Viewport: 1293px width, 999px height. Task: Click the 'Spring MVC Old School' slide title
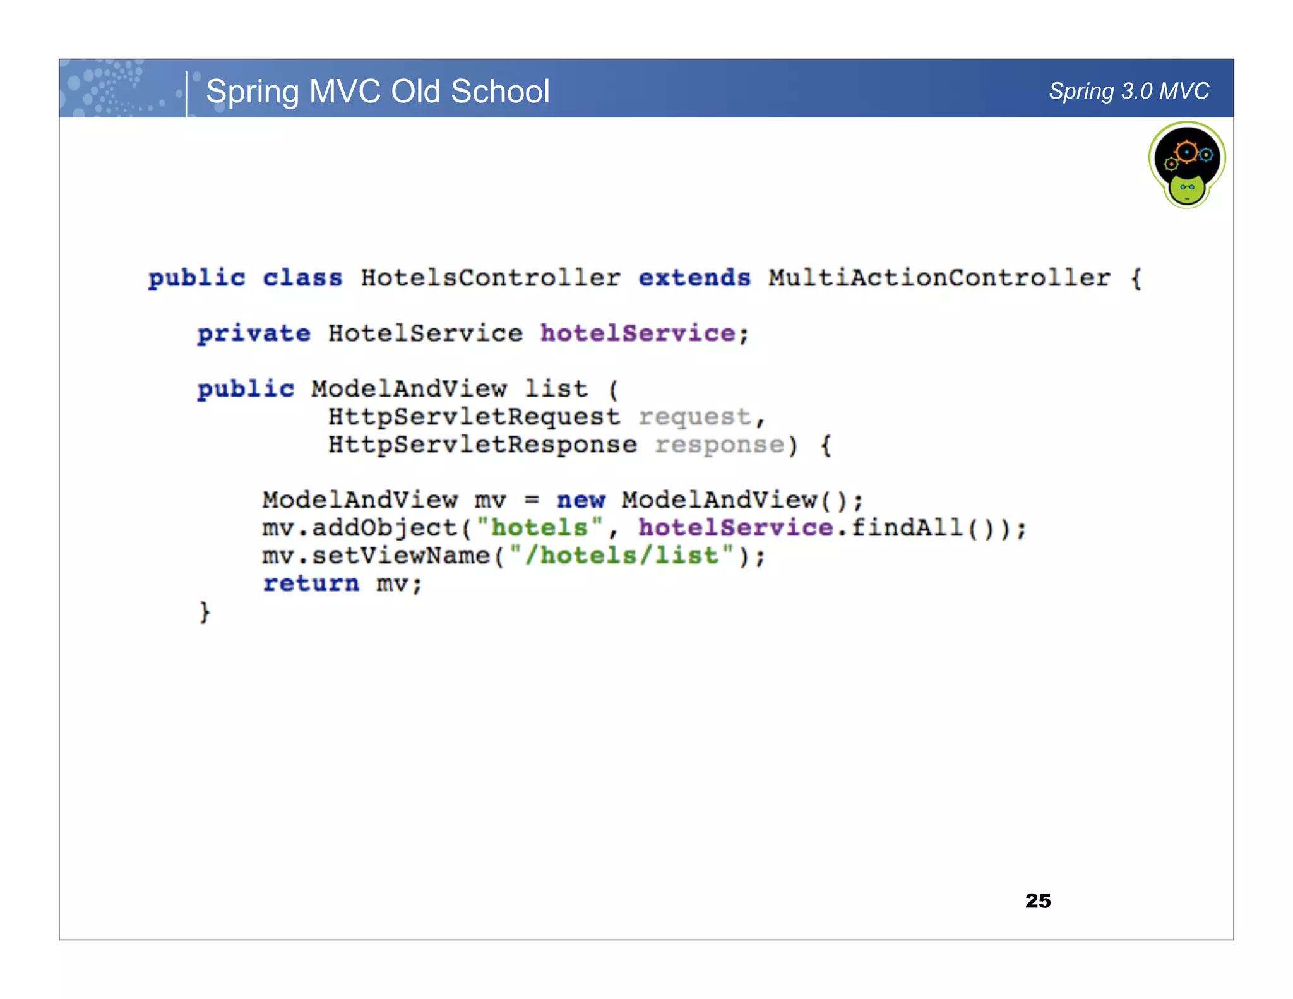[x=378, y=91]
